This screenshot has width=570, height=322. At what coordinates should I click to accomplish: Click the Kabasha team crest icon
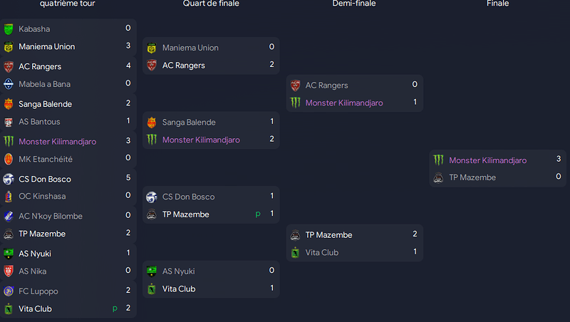coord(9,29)
